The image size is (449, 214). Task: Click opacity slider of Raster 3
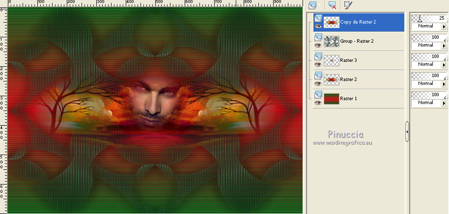pos(429,56)
